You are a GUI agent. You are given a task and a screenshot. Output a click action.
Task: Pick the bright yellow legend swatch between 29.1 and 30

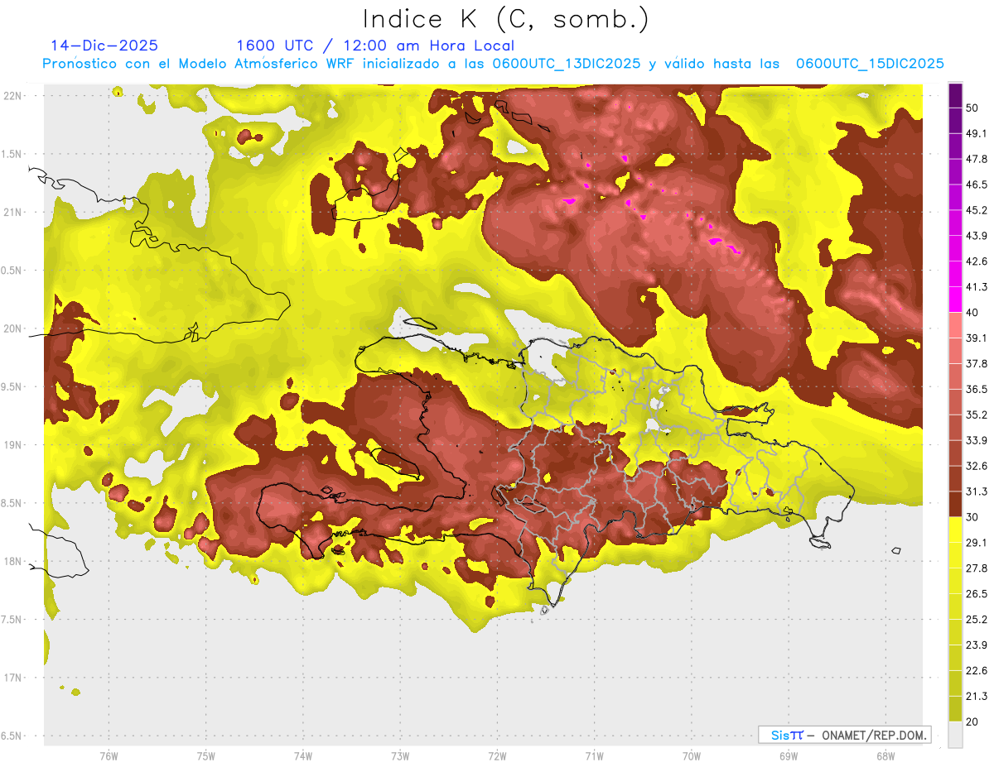(955, 530)
